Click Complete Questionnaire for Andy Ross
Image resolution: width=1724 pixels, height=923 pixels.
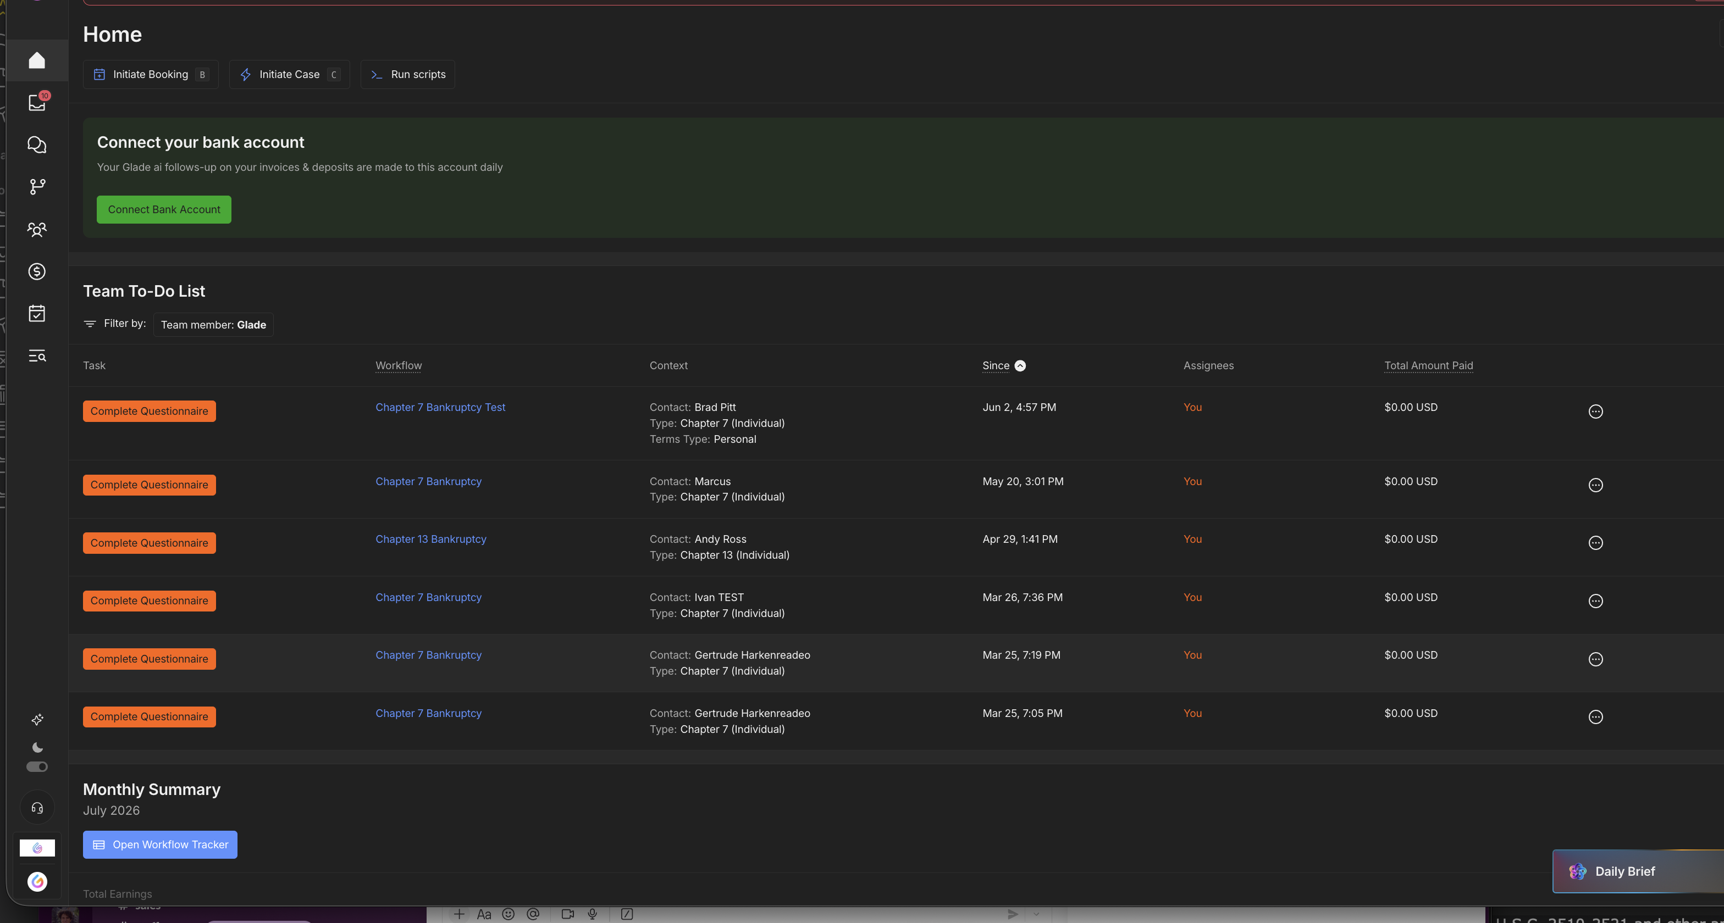(149, 542)
